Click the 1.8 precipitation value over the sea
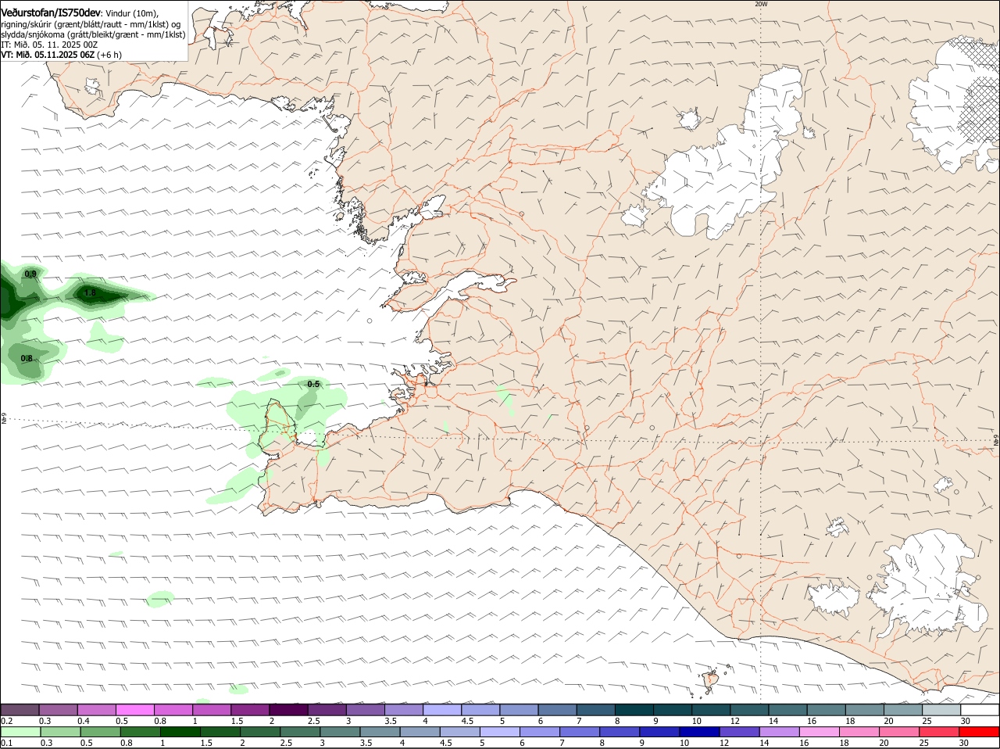The image size is (1000, 749). click(x=90, y=293)
